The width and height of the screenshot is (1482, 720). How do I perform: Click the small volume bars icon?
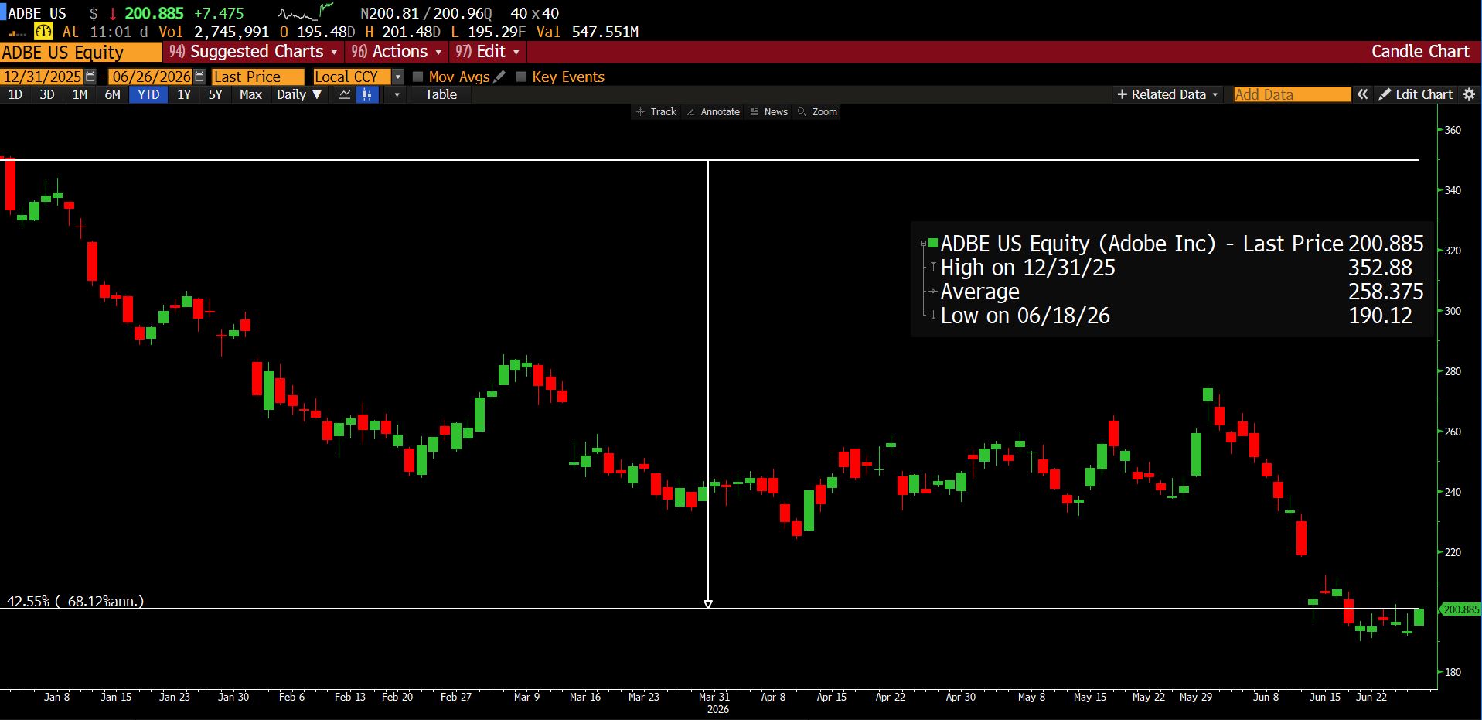[17, 33]
